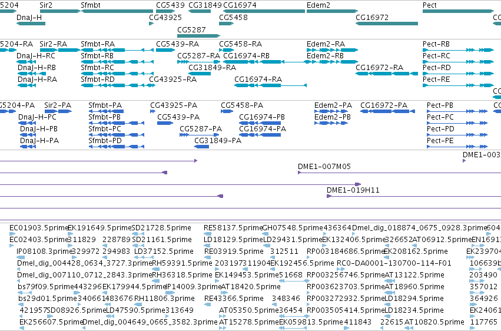The image size is (501, 331).
Task: Click the Sfmbt-RA transcript label
Action: (98, 44)
